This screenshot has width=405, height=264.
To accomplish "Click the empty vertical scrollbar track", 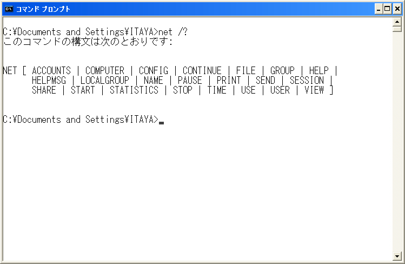I will 397,142.
